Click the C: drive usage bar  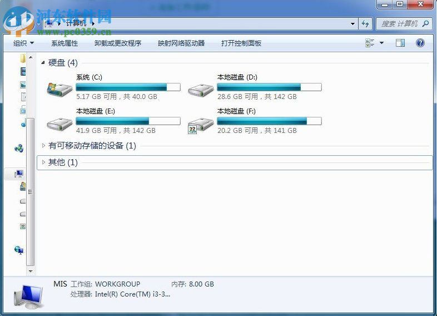[x=128, y=87]
